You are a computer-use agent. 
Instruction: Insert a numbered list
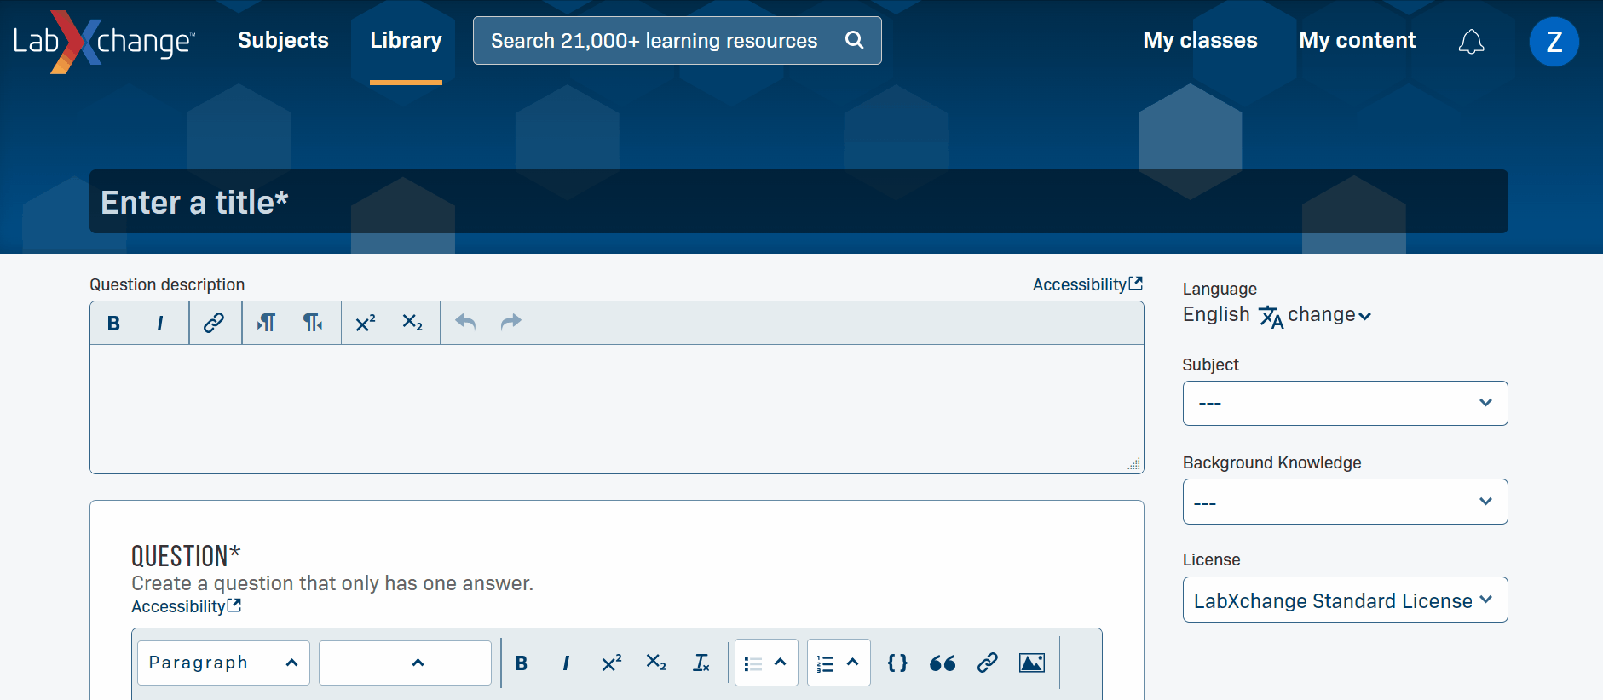(x=825, y=663)
